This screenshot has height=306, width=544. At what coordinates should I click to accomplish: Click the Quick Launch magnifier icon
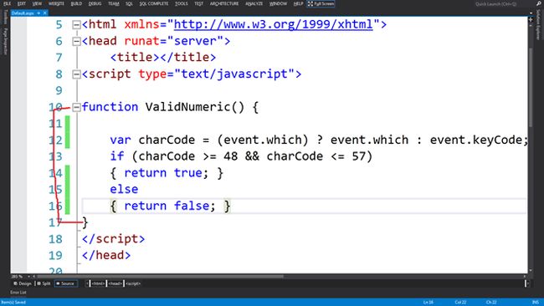[538, 3]
